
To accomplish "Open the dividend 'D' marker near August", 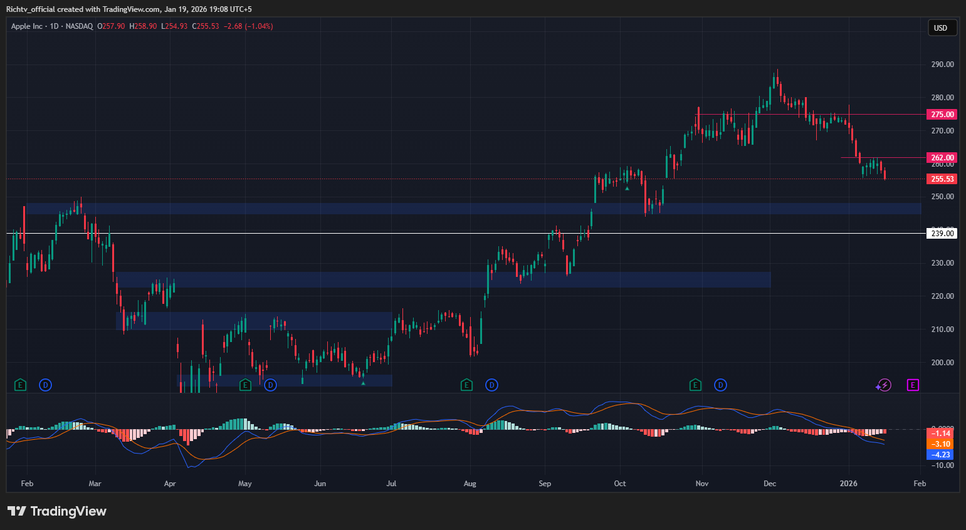I will 491,385.
